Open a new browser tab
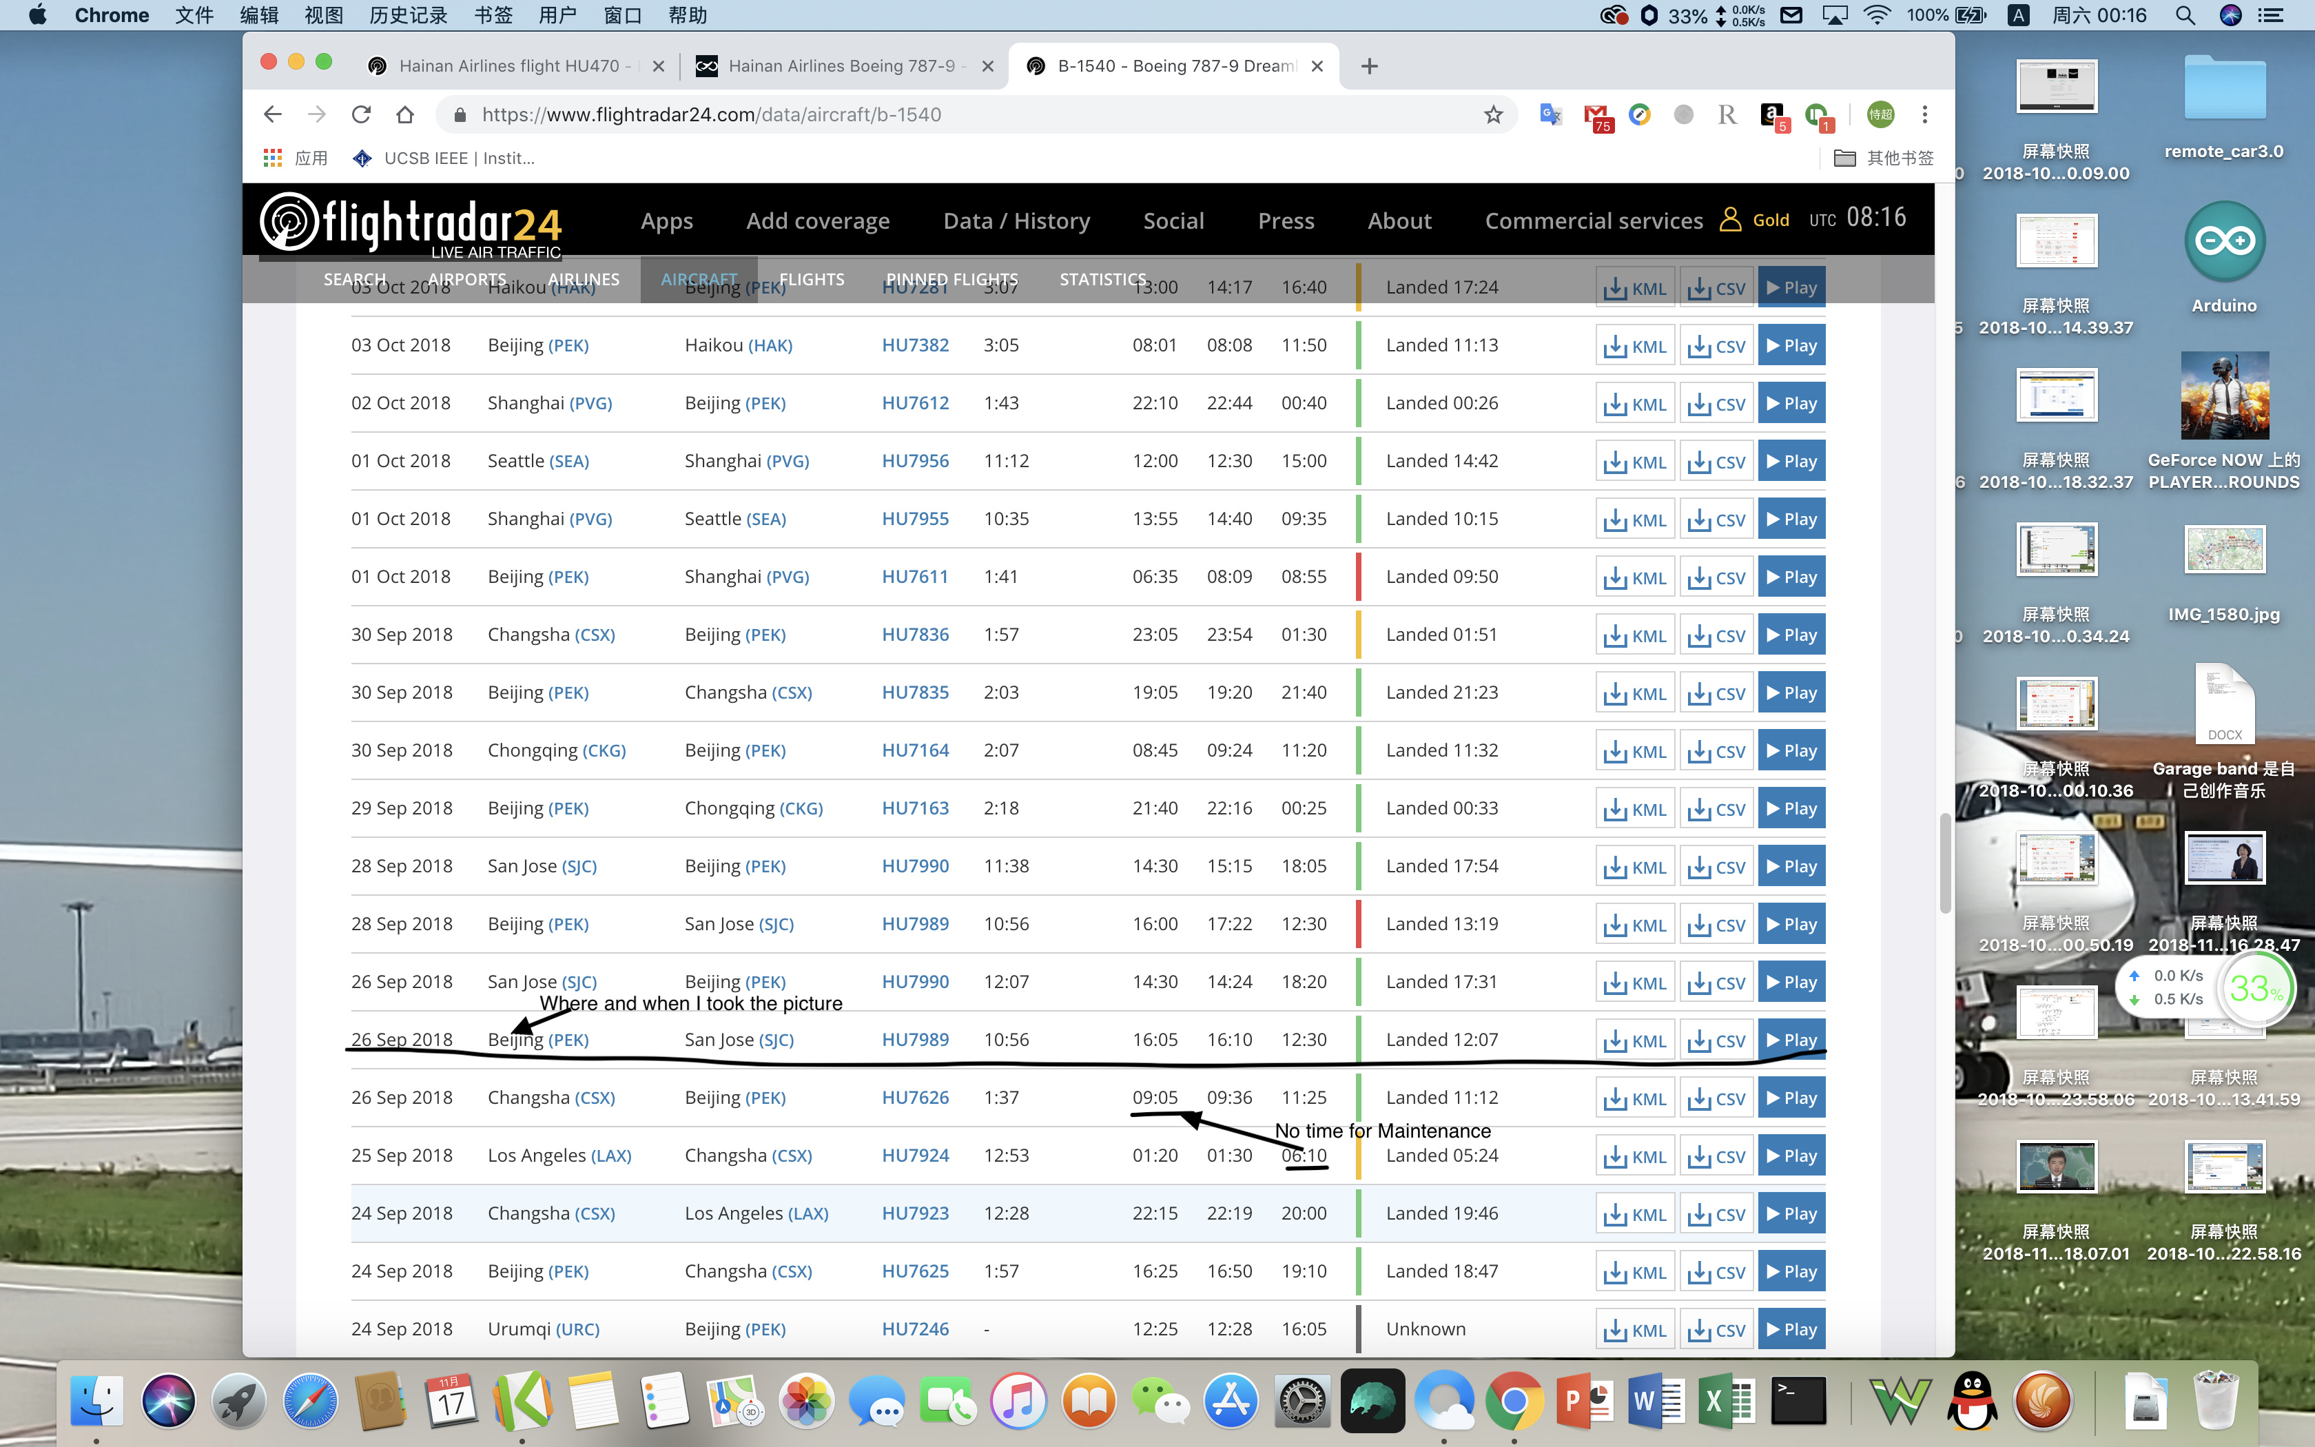 [1369, 66]
